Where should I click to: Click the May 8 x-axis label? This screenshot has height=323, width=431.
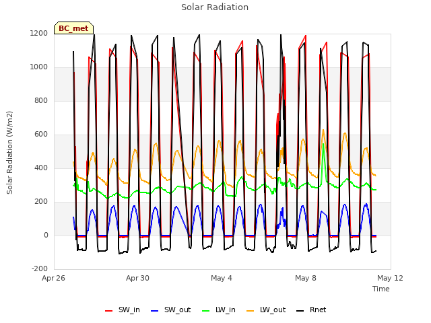306,278
